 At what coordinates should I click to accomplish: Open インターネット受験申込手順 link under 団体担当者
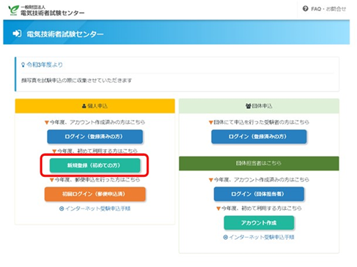click(x=262, y=237)
